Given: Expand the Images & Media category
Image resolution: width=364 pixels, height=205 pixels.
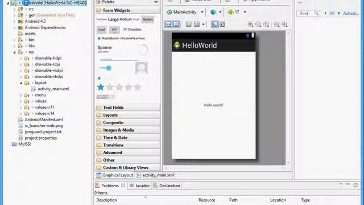Looking at the screenshot, I should [x=127, y=130].
